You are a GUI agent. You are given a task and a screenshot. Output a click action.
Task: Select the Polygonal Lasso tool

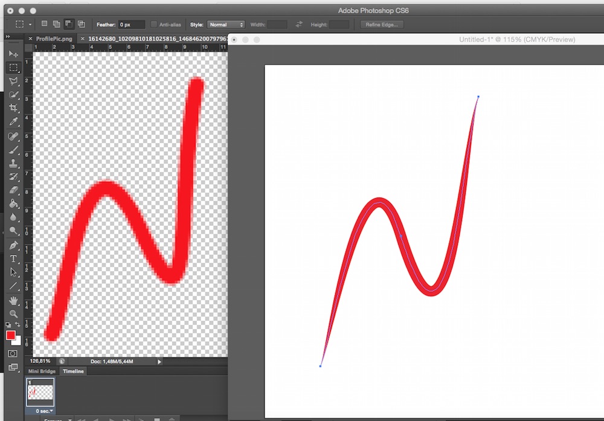[13, 82]
